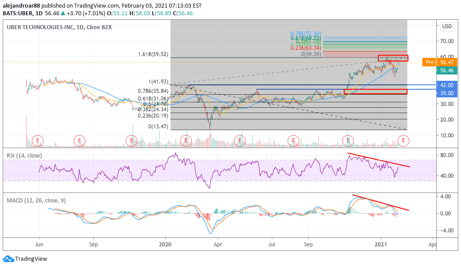The image size is (461, 267).
Task: Click the H:58.03 high price value
Action: [x=139, y=13]
